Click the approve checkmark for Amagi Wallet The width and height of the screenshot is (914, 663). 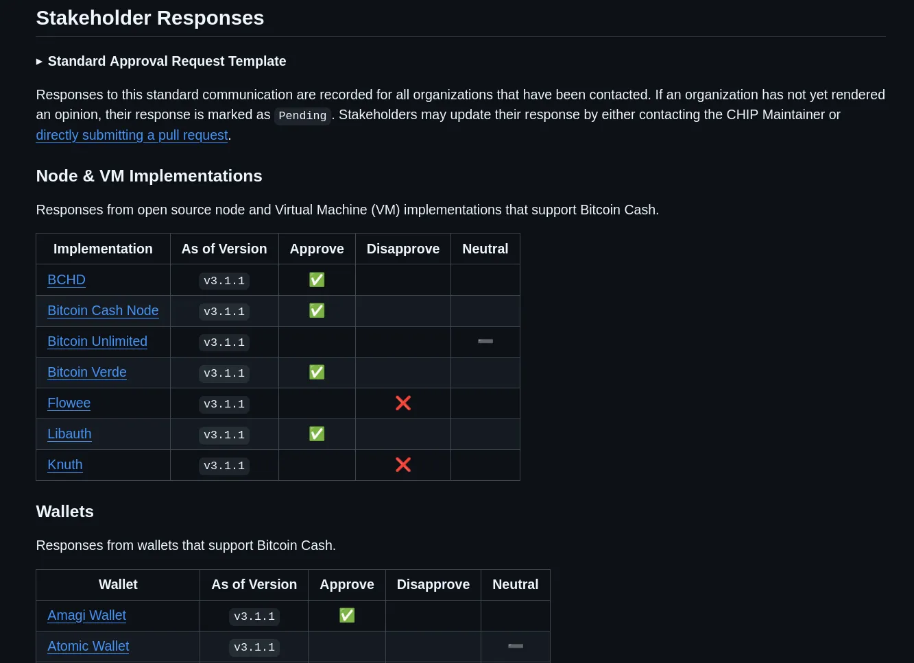[347, 615]
